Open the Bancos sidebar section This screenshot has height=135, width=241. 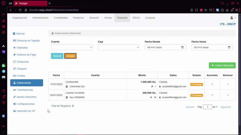pyautogui.click(x=20, y=34)
